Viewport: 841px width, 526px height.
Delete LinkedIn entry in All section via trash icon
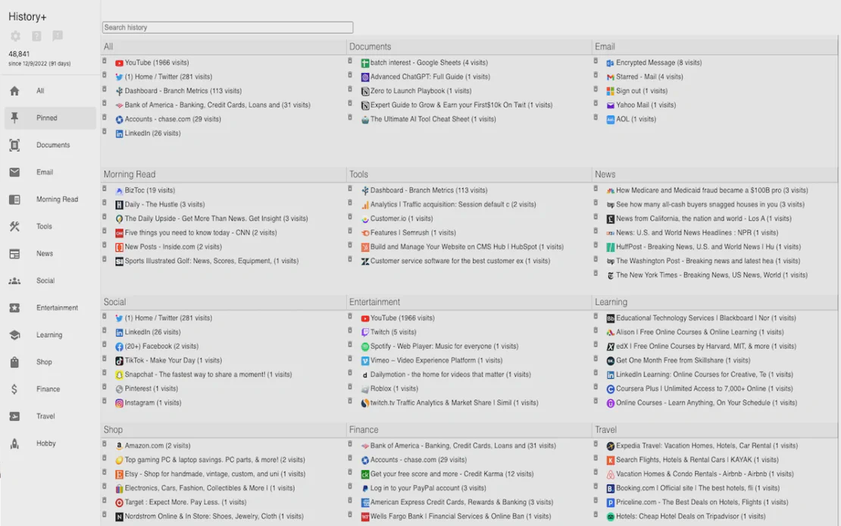(105, 132)
